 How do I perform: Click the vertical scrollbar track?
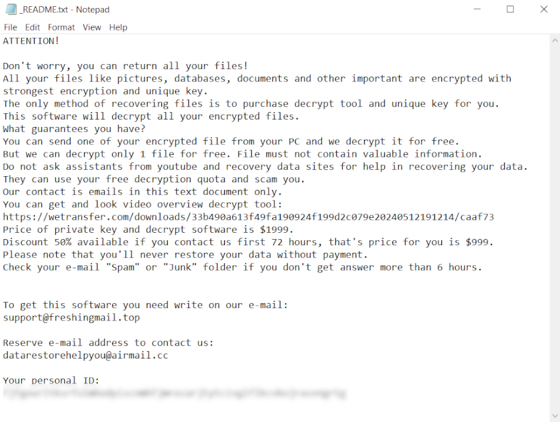pos(555,224)
